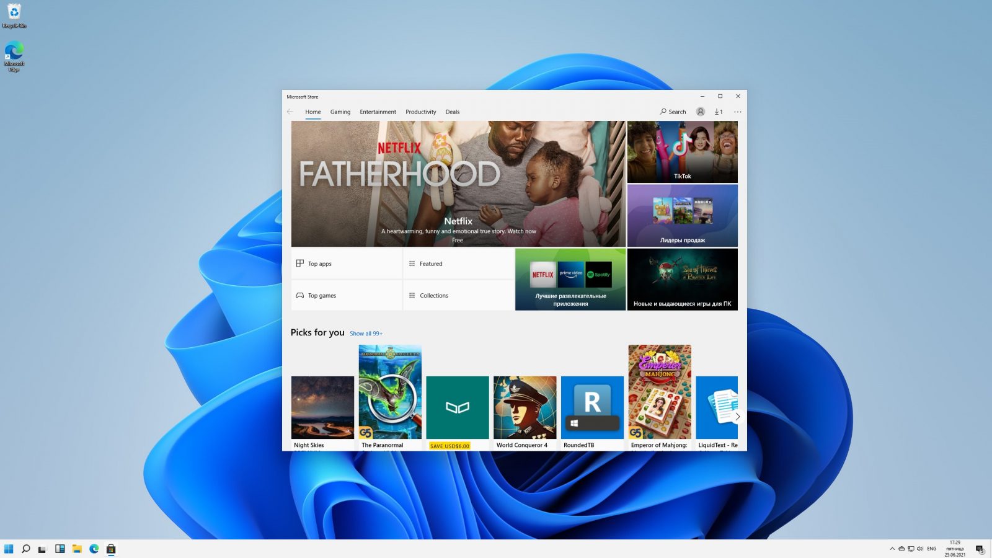Open the World Conqueror 4 tile
The image size is (992, 558).
525,413
